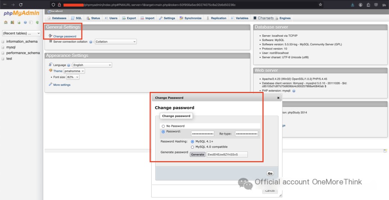Click help icon beside Language label
The width and height of the screenshot is (389, 200).
point(69,65)
